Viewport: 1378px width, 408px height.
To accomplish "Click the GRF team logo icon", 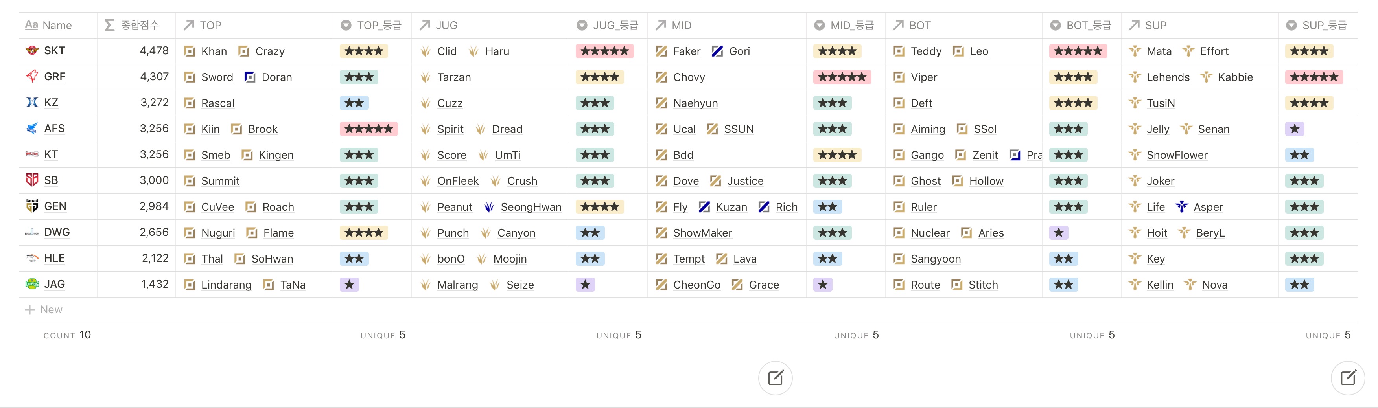I will 32,77.
